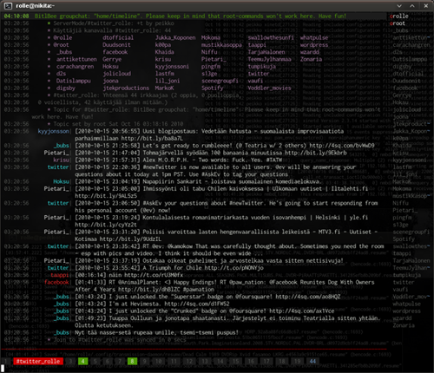The image size is (434, 373).
Task: Click the upward chevron in the title bar
Action: (x=412, y=6)
